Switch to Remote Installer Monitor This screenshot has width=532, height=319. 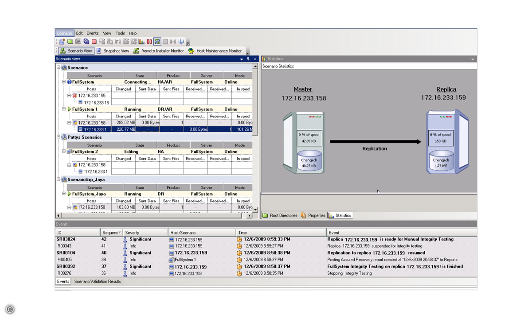pyautogui.click(x=158, y=51)
